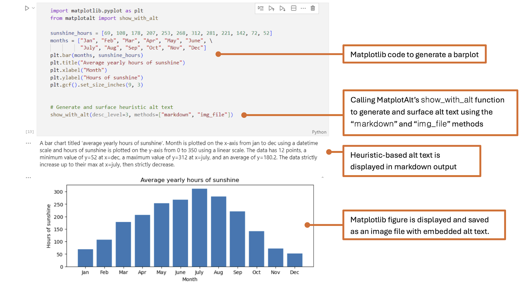This screenshot has width=521, height=286.
Task: Select the Run by Line icon on the cell toolbar
Action: pos(261,8)
